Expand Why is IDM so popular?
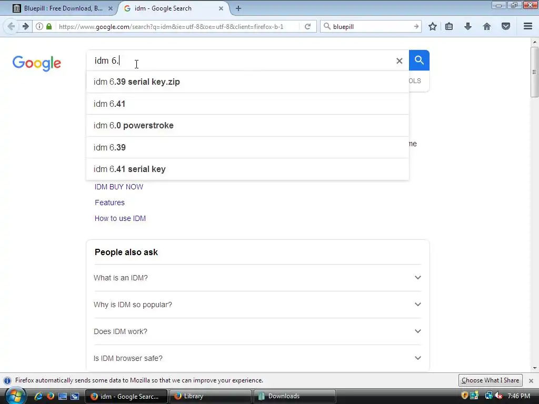Screen dimensions: 539x404 point(257,305)
